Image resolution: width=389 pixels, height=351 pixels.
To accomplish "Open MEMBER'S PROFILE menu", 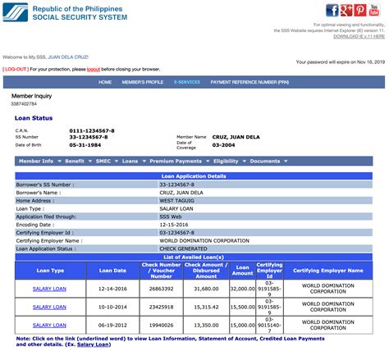I will point(143,82).
